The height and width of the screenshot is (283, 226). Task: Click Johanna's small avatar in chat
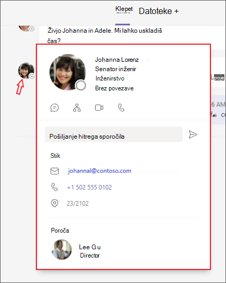[26, 71]
